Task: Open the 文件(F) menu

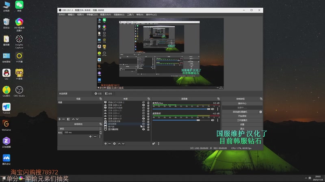Action: tap(62, 15)
